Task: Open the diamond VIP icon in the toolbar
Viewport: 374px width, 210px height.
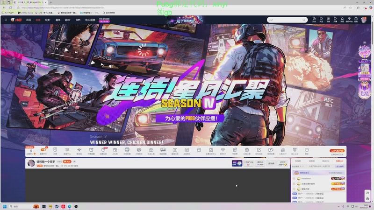Action: click(223, 151)
